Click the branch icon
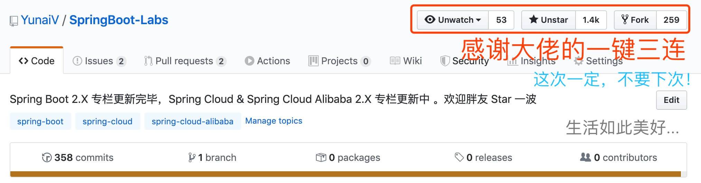Viewport: 701px width, 183px height. click(191, 158)
